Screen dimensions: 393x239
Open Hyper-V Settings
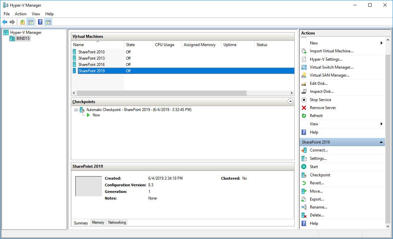pos(326,59)
